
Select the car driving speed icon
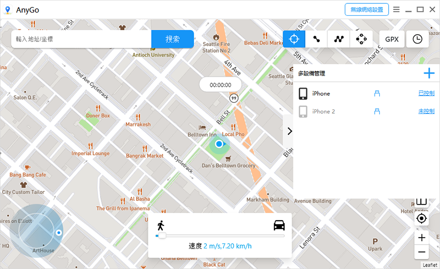tap(279, 225)
